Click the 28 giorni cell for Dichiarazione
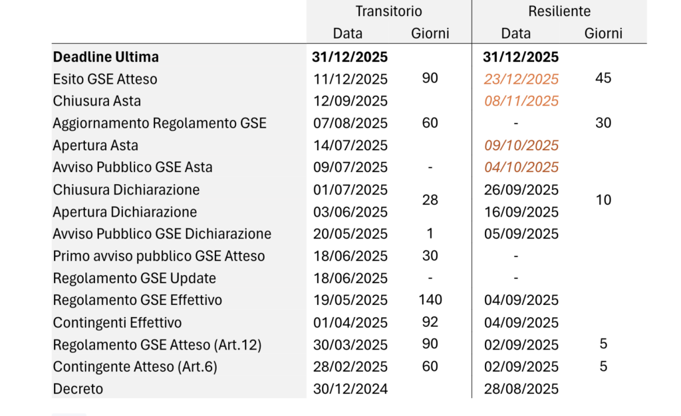This screenshot has width=681, height=416. point(430,200)
